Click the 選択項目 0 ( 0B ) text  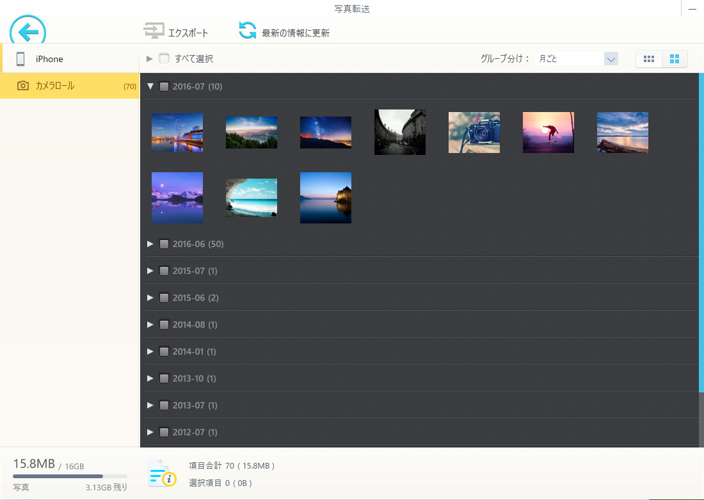click(220, 483)
